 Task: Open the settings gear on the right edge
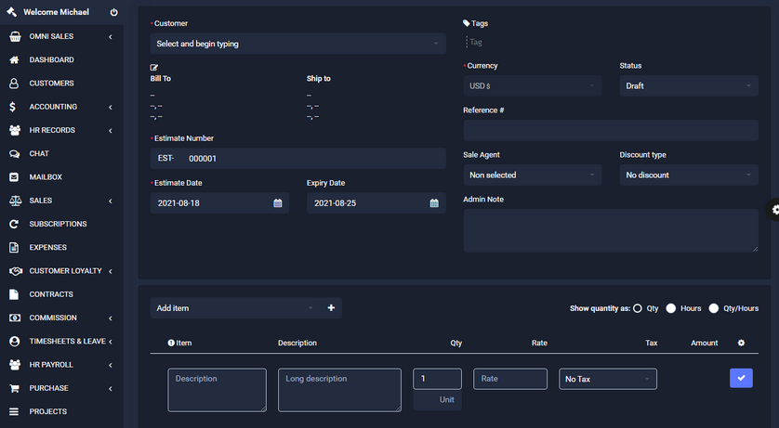(x=774, y=210)
